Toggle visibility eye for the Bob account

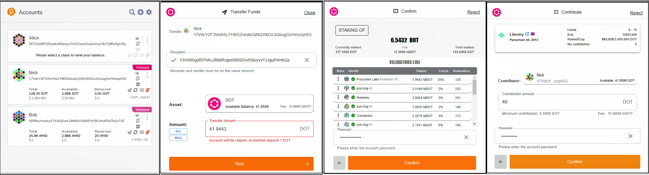[137, 115]
